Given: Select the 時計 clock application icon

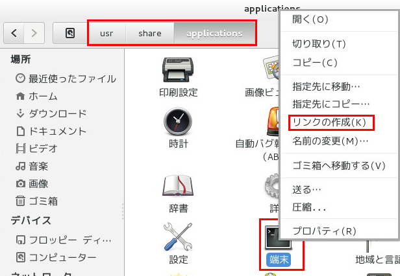Looking at the screenshot, I should coord(178,121).
